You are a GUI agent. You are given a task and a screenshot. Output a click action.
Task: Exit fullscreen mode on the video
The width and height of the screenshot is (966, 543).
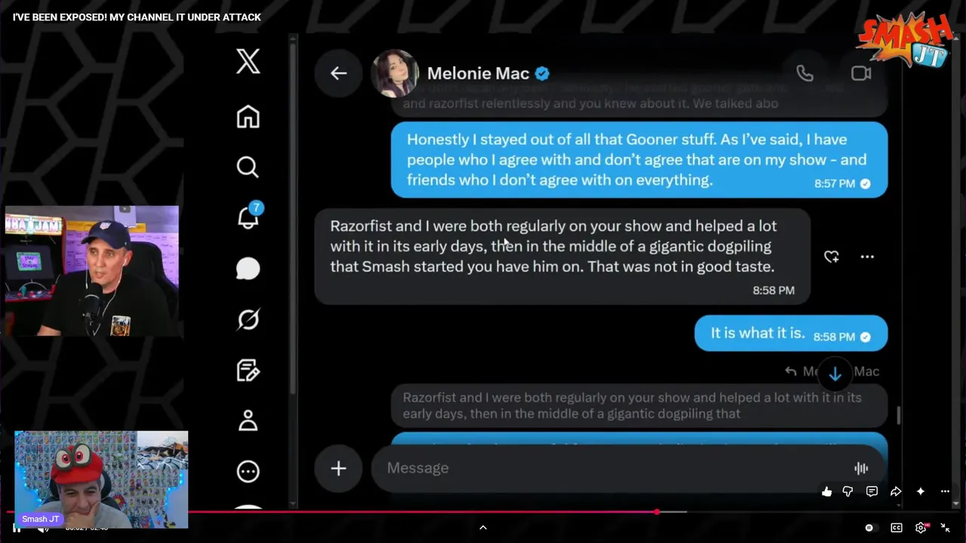(x=945, y=528)
